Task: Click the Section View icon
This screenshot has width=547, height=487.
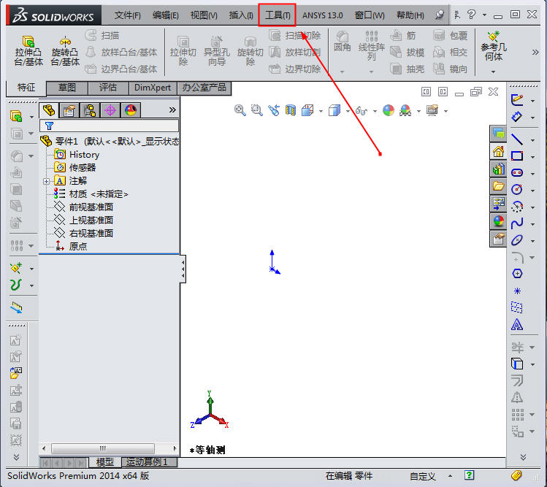Action: tap(291, 110)
